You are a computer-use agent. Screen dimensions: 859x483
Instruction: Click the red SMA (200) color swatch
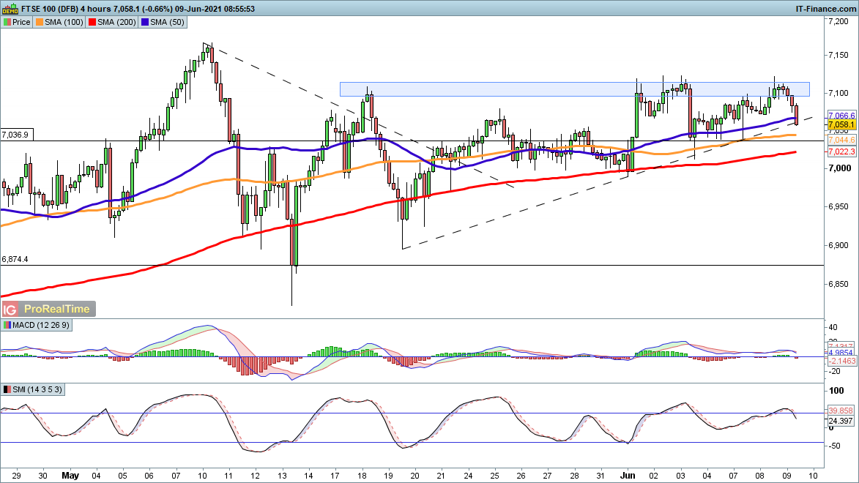coord(93,23)
